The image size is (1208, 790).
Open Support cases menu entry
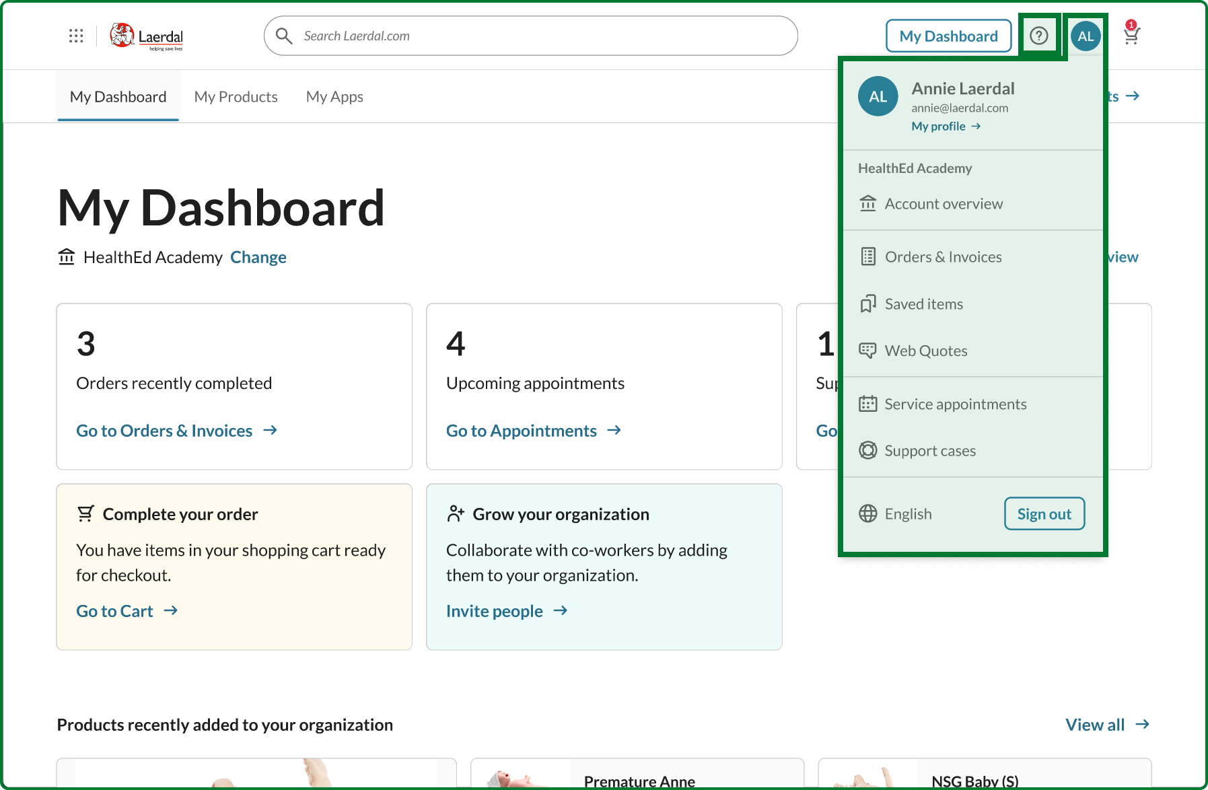pos(929,451)
